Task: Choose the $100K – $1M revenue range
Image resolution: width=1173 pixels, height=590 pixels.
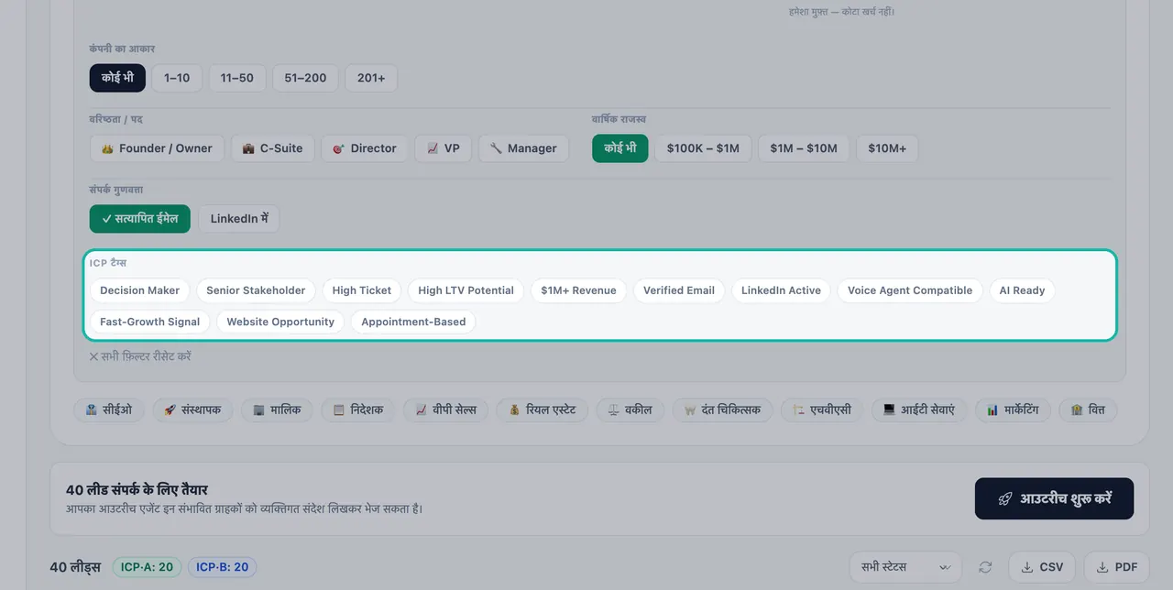Action: pos(703,148)
